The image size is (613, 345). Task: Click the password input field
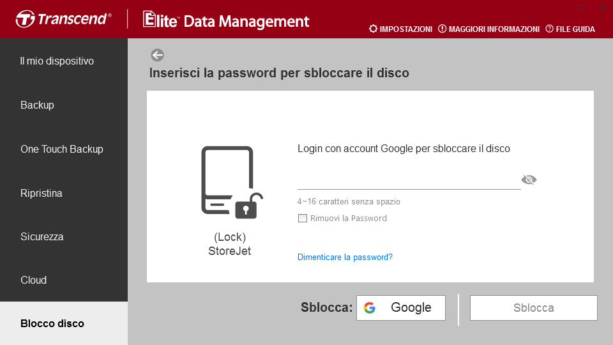[409, 180]
